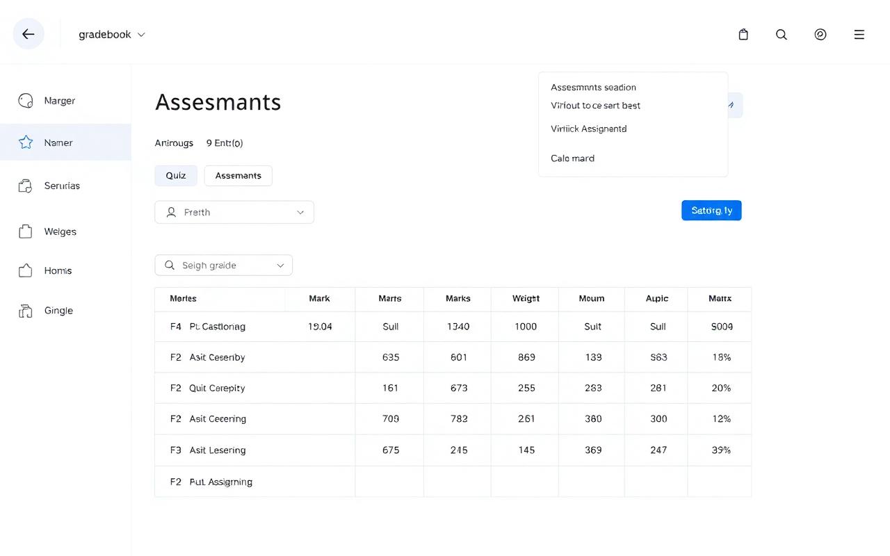Click the Moum column header

click(x=592, y=299)
